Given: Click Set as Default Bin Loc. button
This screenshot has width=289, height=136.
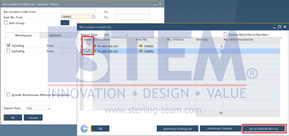Looking at the screenshot, I should [264, 129].
